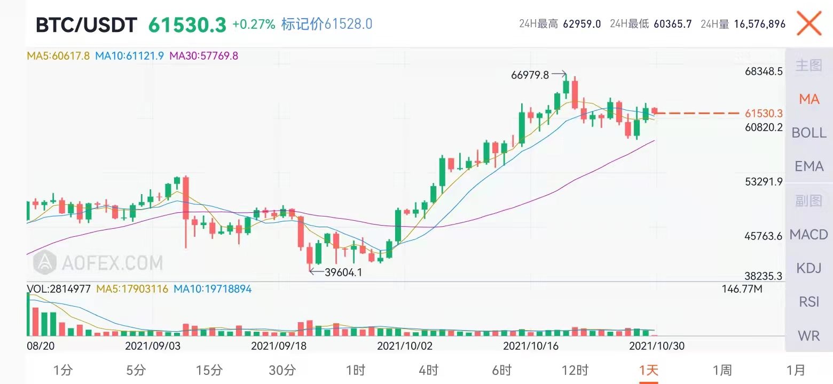833x384 pixels.
Task: Toggle the MA10:61121.9 moving average line
Action: [128, 54]
